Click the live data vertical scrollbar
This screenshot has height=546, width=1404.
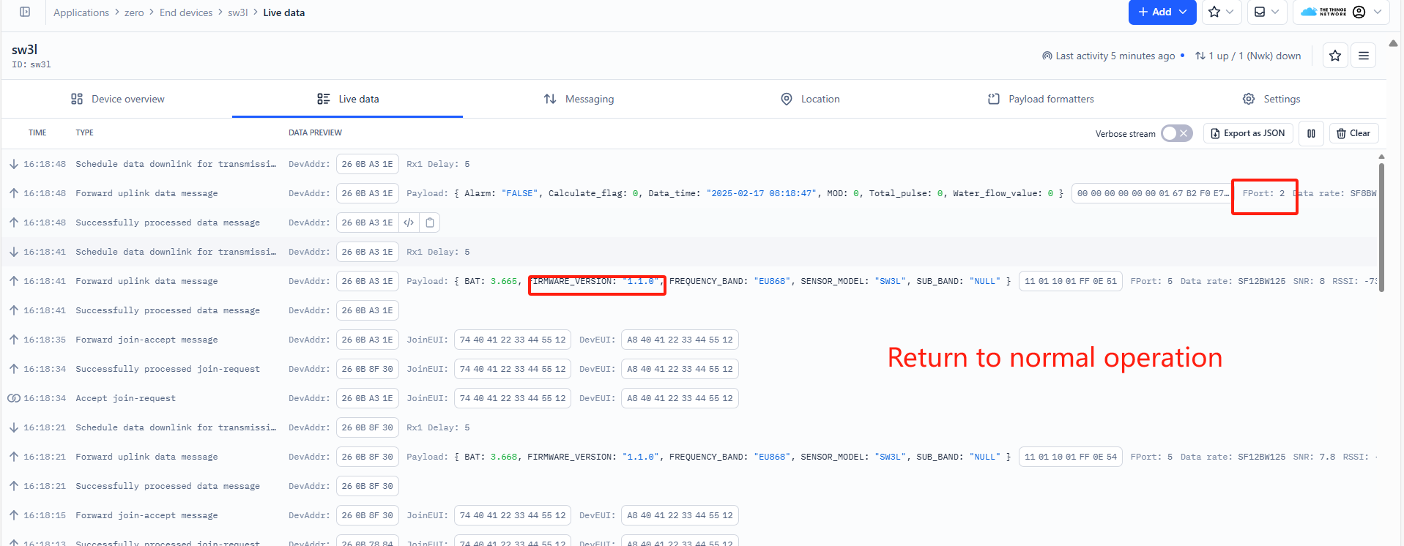point(1381,227)
